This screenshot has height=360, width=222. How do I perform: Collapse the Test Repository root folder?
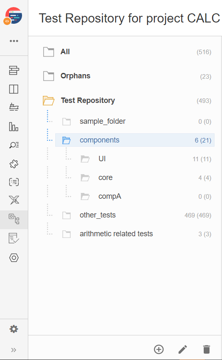[x=48, y=100]
